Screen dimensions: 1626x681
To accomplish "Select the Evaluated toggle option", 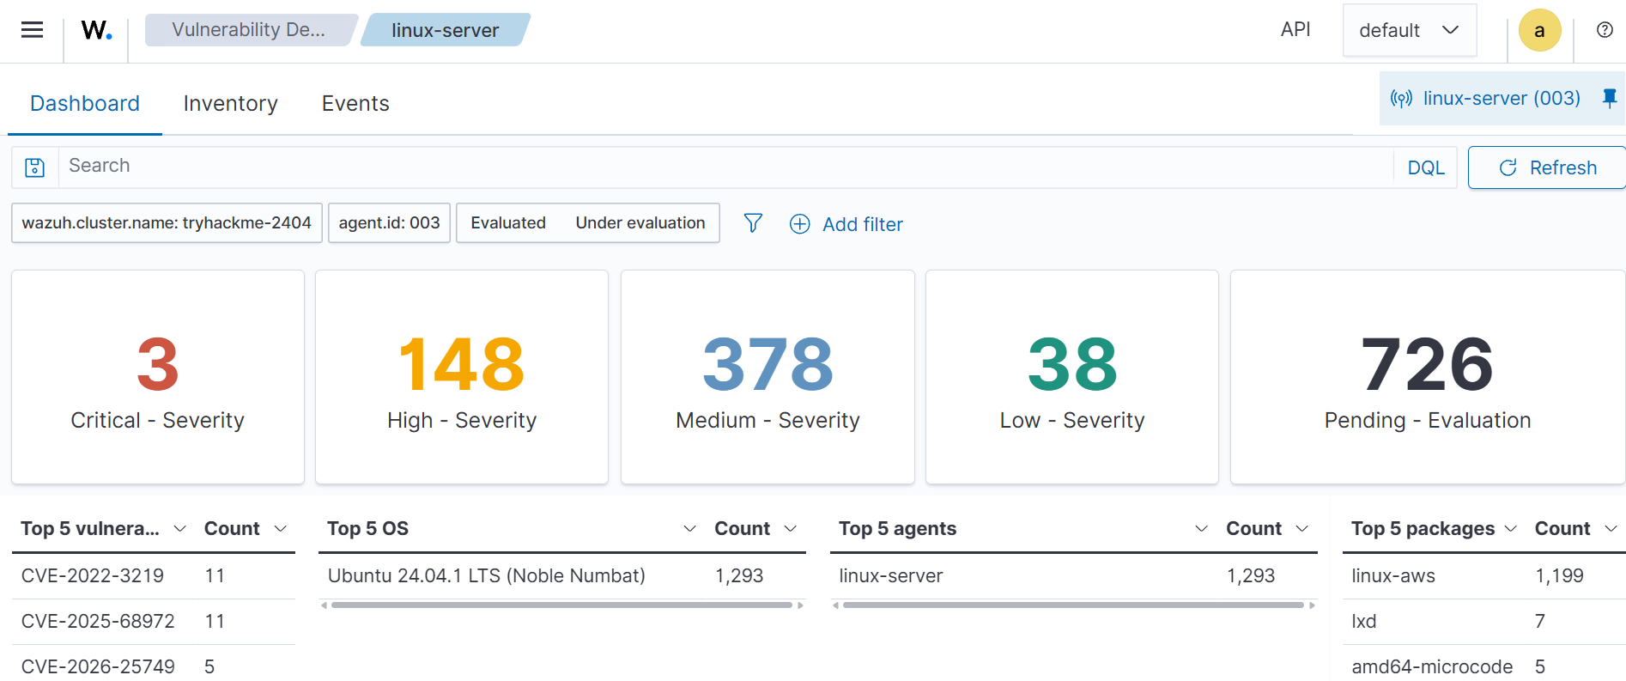I will pos(508,223).
